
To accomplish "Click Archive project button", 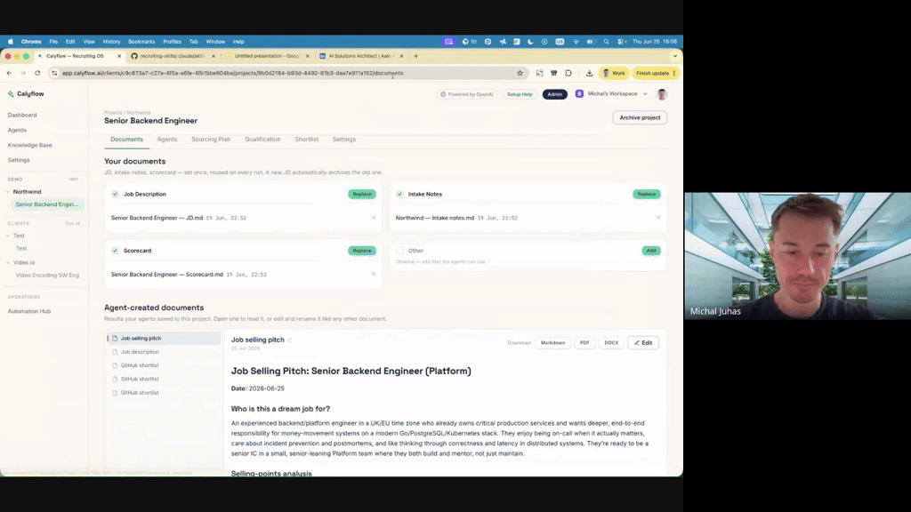I will [x=640, y=118].
